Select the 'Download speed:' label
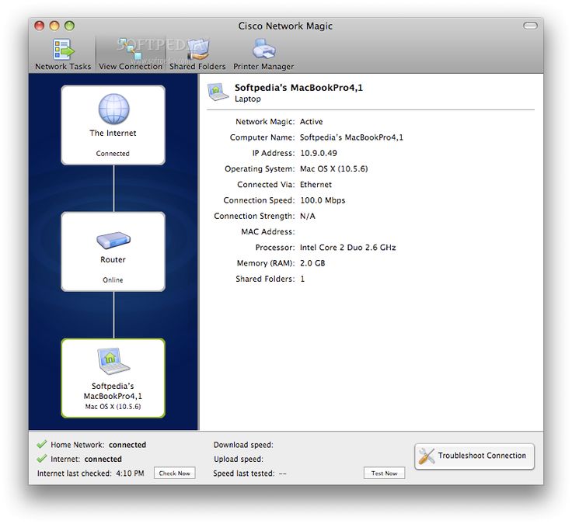Viewport: 572px width, 524px height. 243,445
